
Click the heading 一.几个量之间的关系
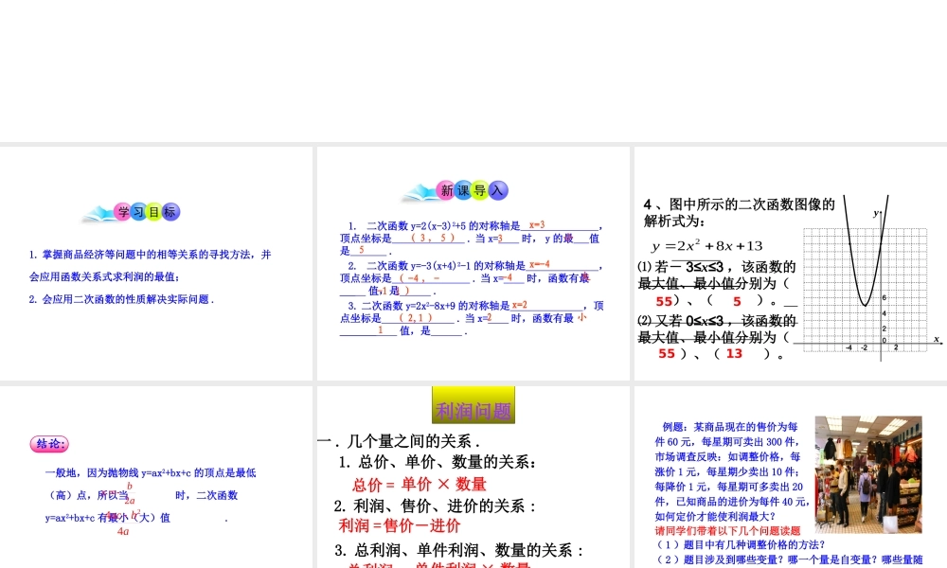[x=399, y=440]
